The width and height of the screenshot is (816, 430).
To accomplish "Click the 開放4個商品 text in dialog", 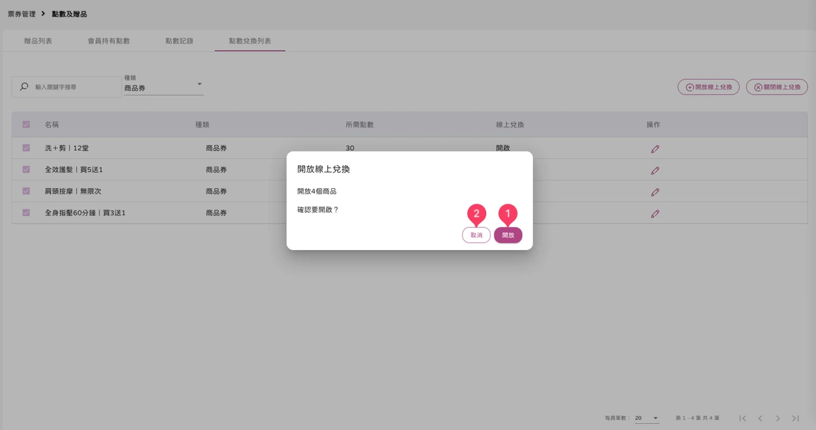I will pyautogui.click(x=317, y=192).
